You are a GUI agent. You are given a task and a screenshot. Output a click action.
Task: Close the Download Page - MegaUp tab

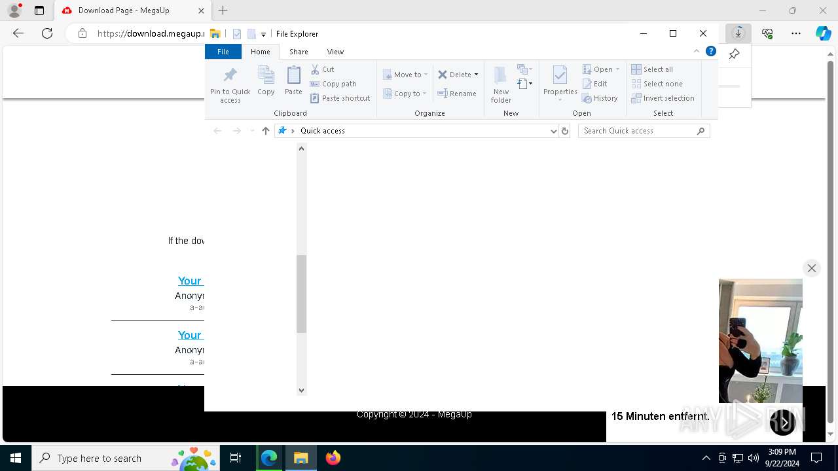coord(201,10)
